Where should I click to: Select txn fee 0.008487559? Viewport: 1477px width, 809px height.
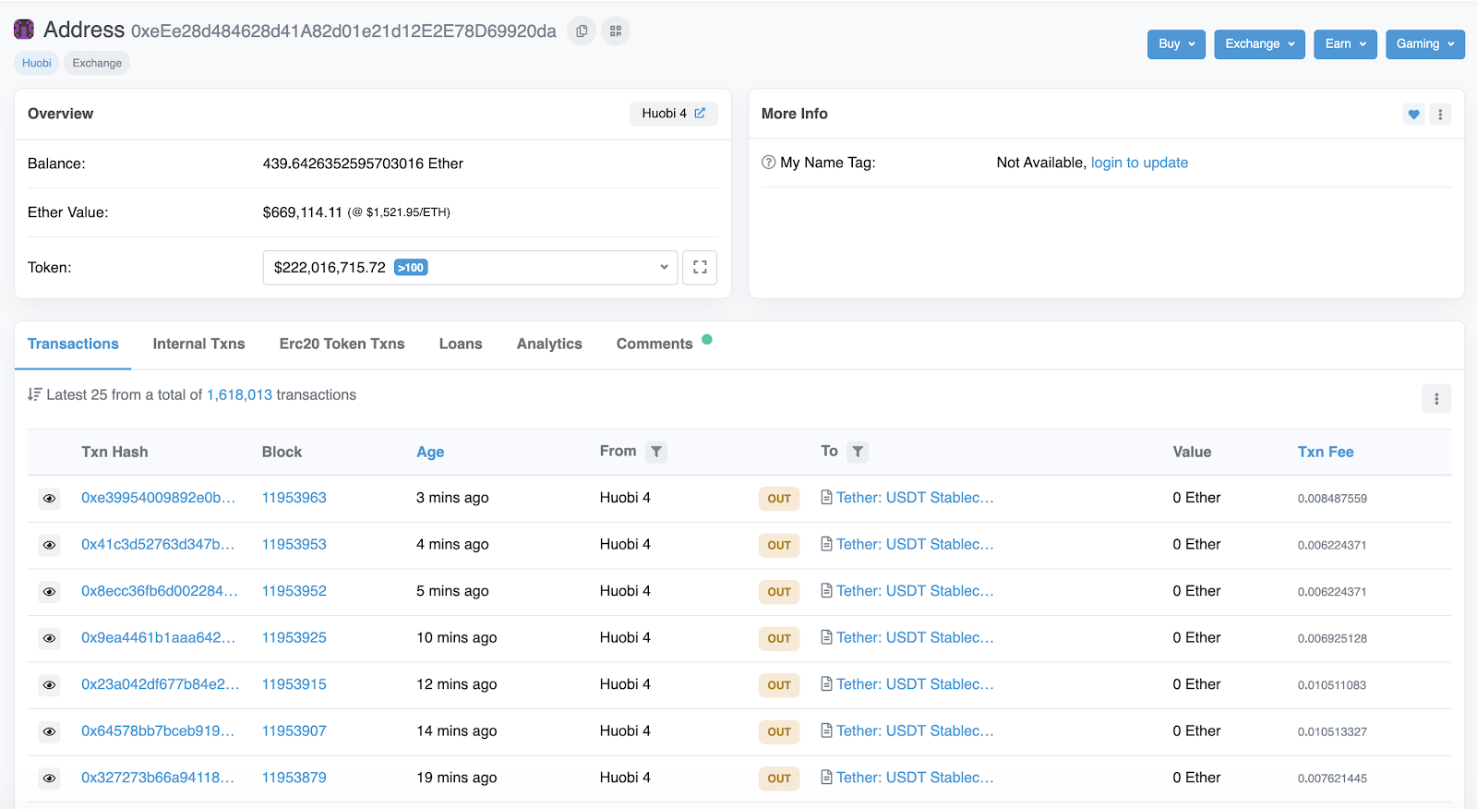[1332, 499]
